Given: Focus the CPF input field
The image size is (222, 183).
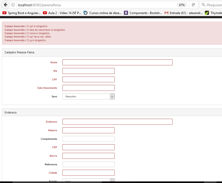Looking at the screenshot, I should pos(89,79).
